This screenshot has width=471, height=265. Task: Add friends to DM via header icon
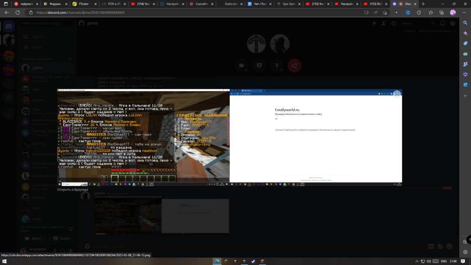[384, 23]
